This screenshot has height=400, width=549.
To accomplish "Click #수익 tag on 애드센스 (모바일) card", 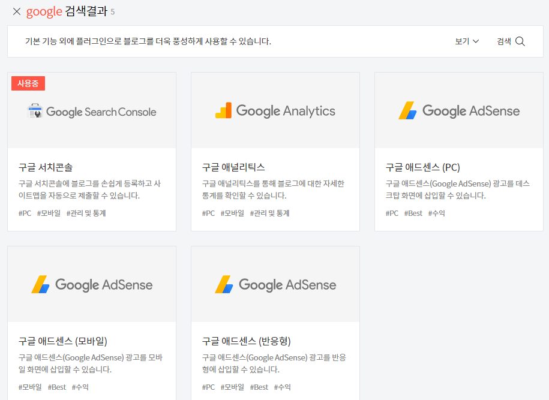I will (80, 387).
